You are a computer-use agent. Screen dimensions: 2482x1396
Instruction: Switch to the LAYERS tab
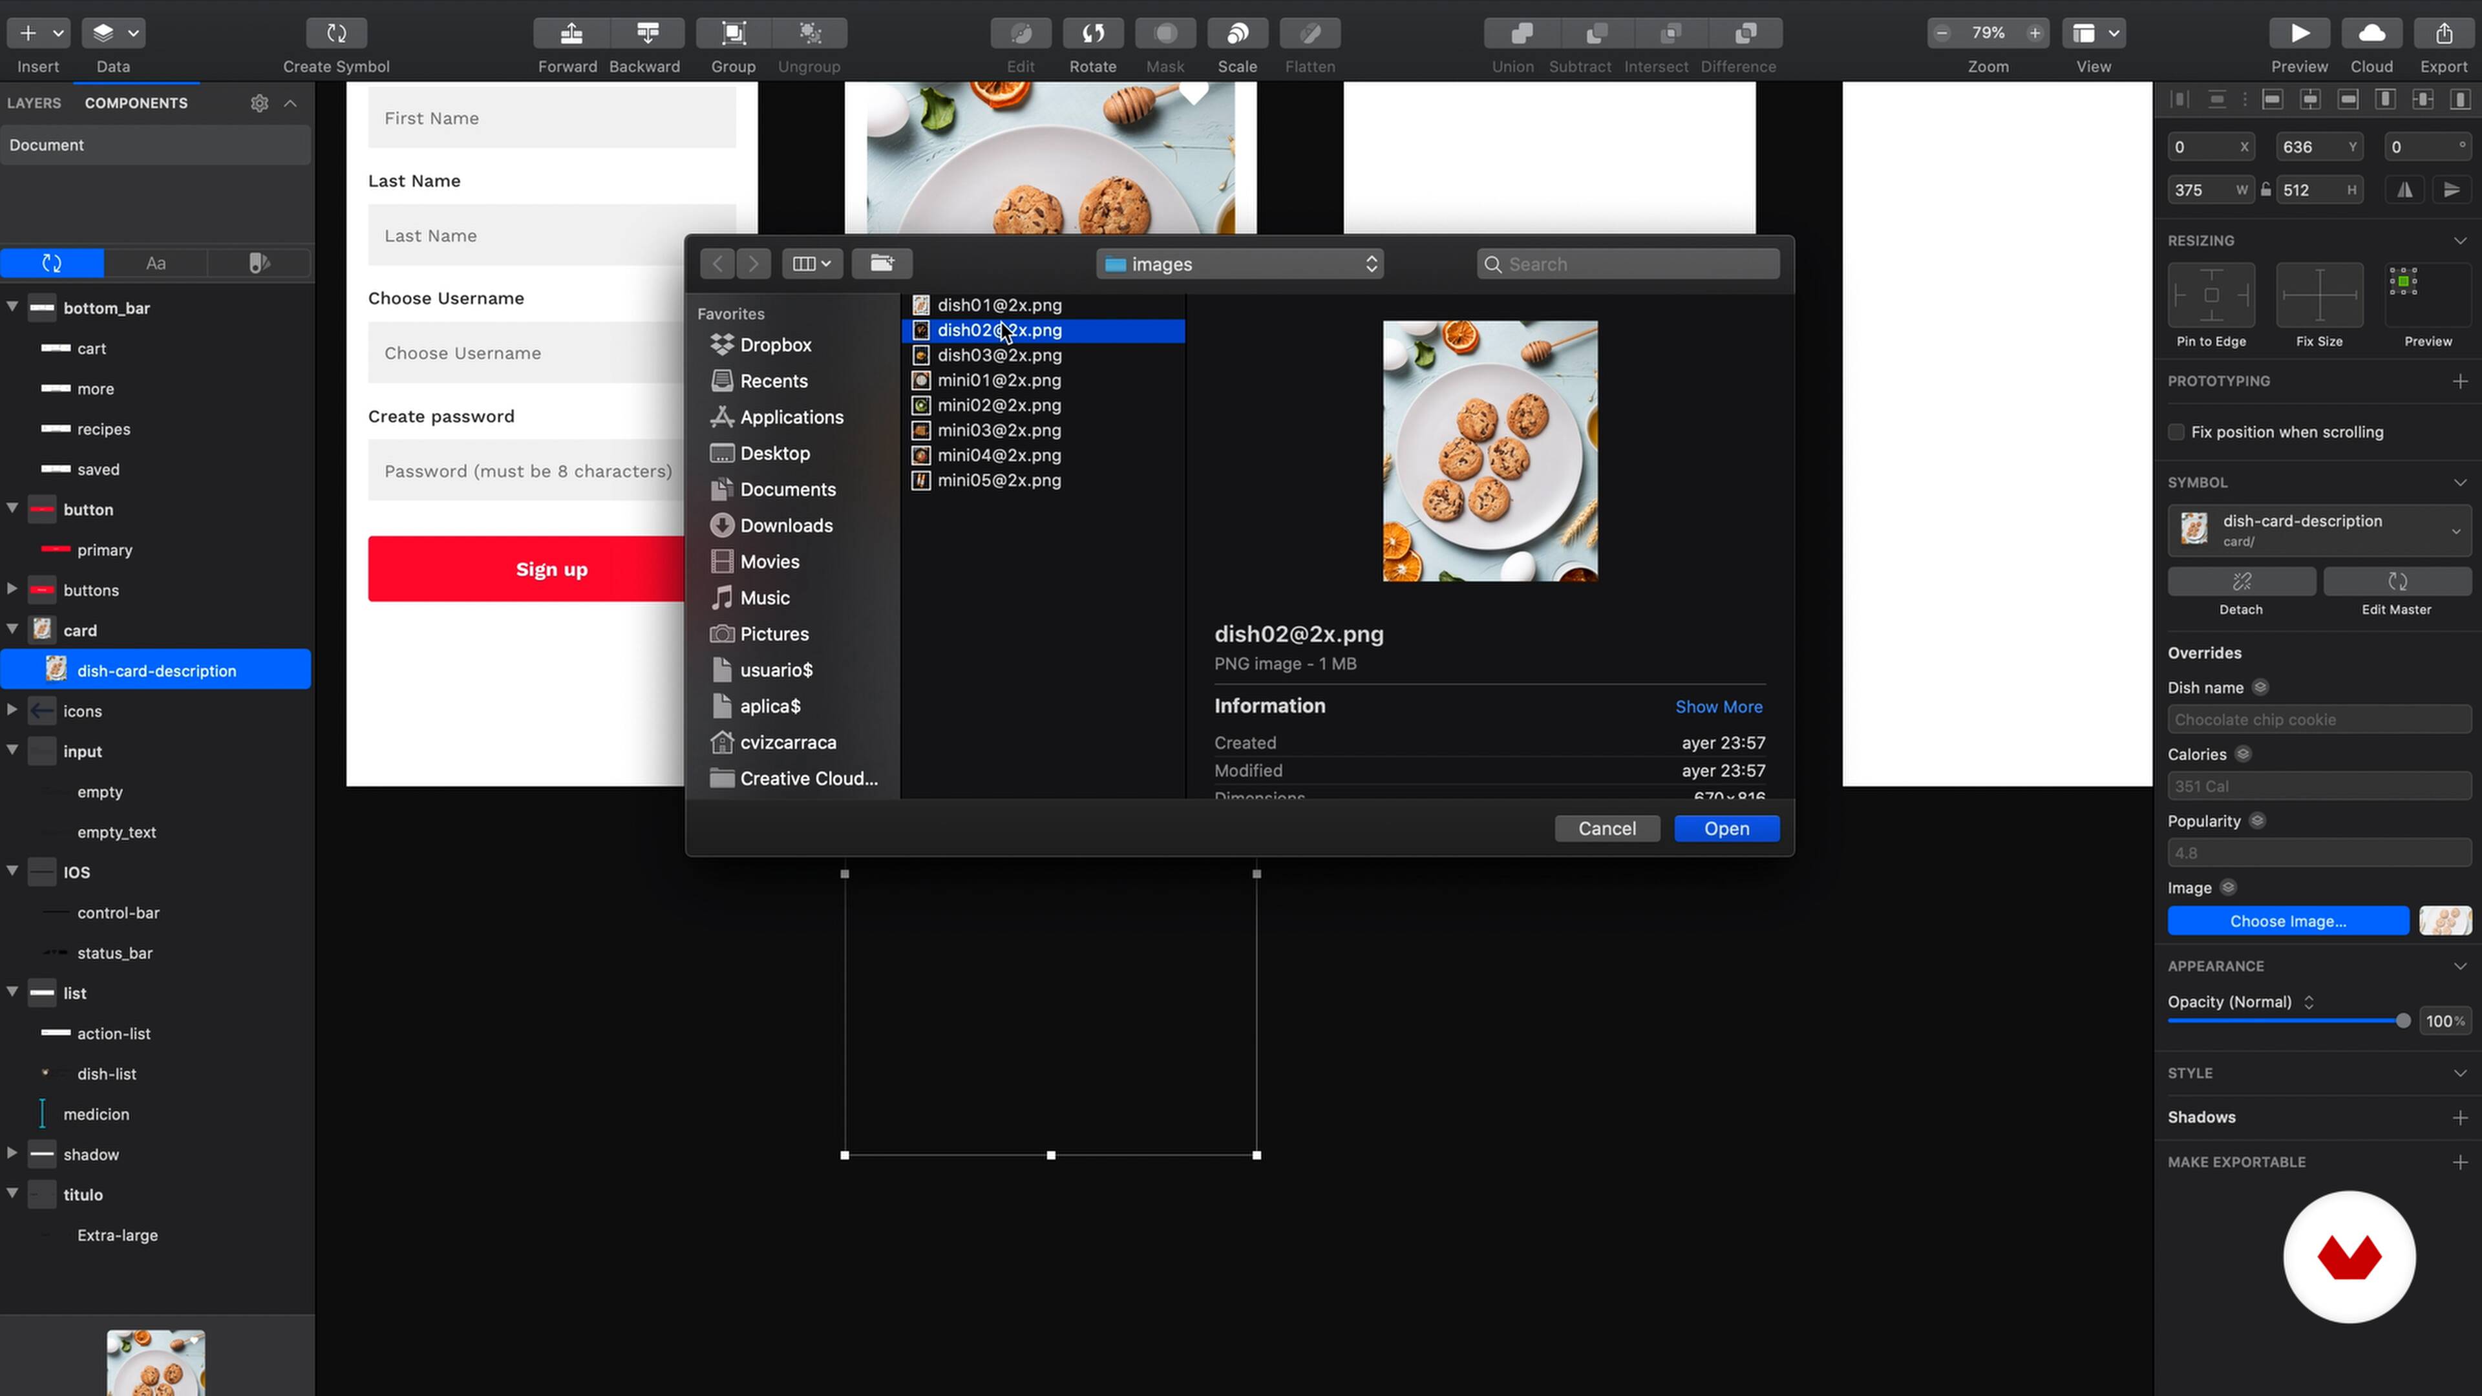pyautogui.click(x=34, y=103)
